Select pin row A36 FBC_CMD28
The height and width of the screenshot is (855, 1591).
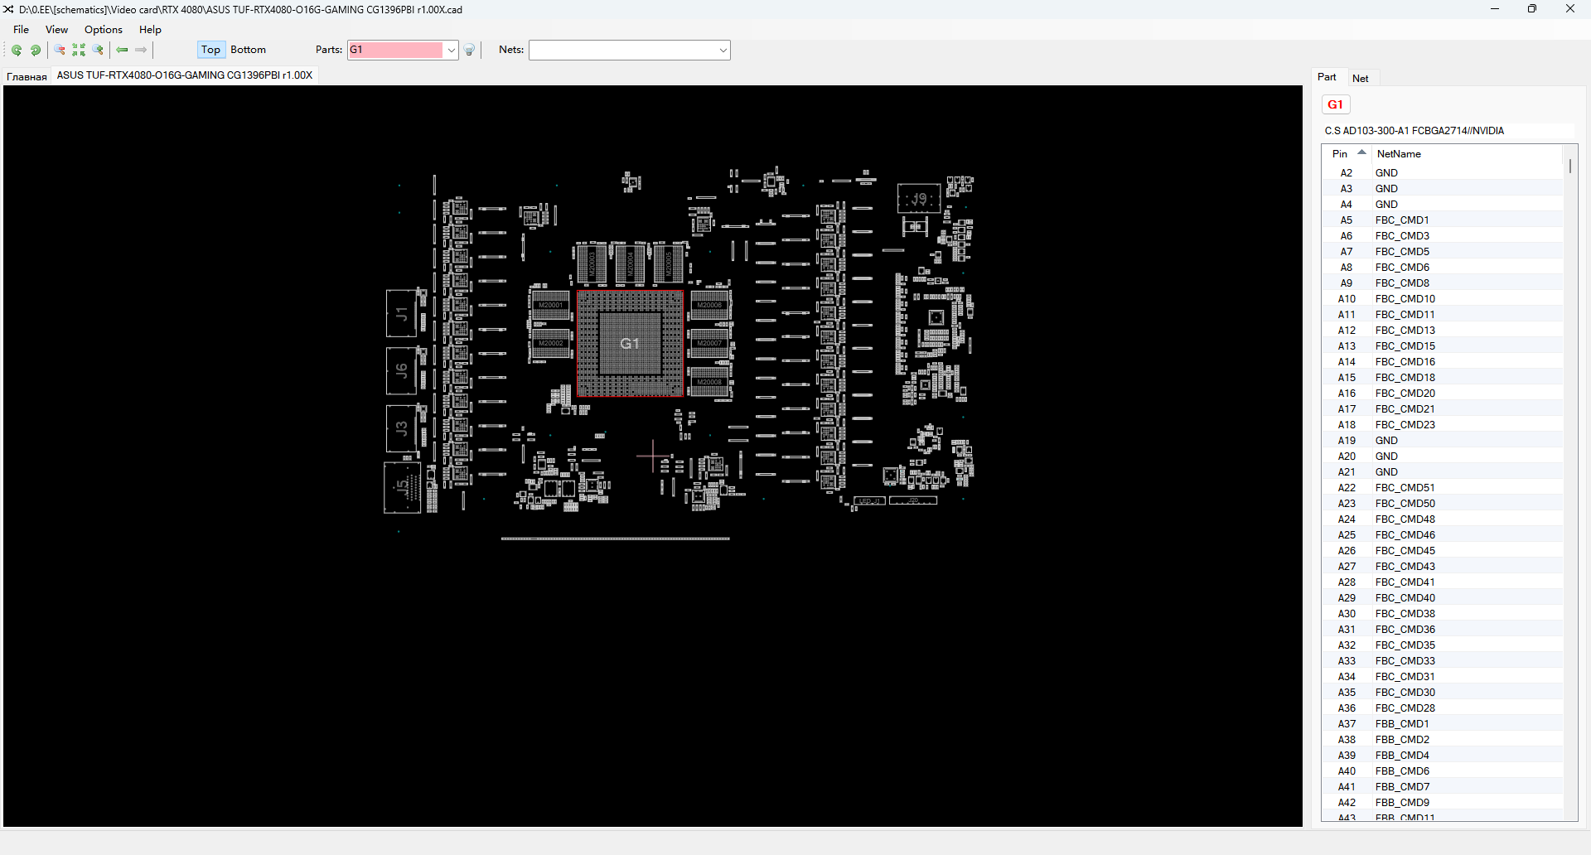1443,708
